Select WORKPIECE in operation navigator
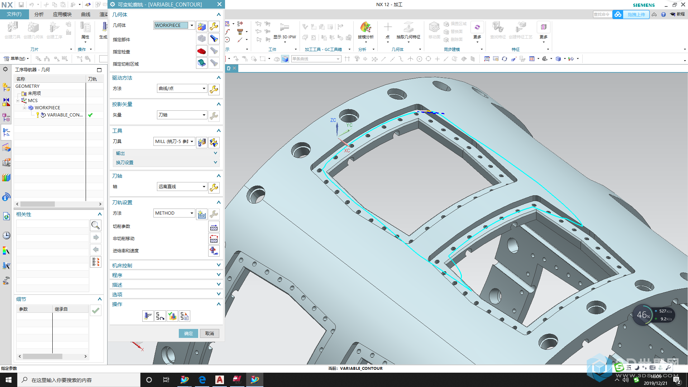 pos(47,108)
